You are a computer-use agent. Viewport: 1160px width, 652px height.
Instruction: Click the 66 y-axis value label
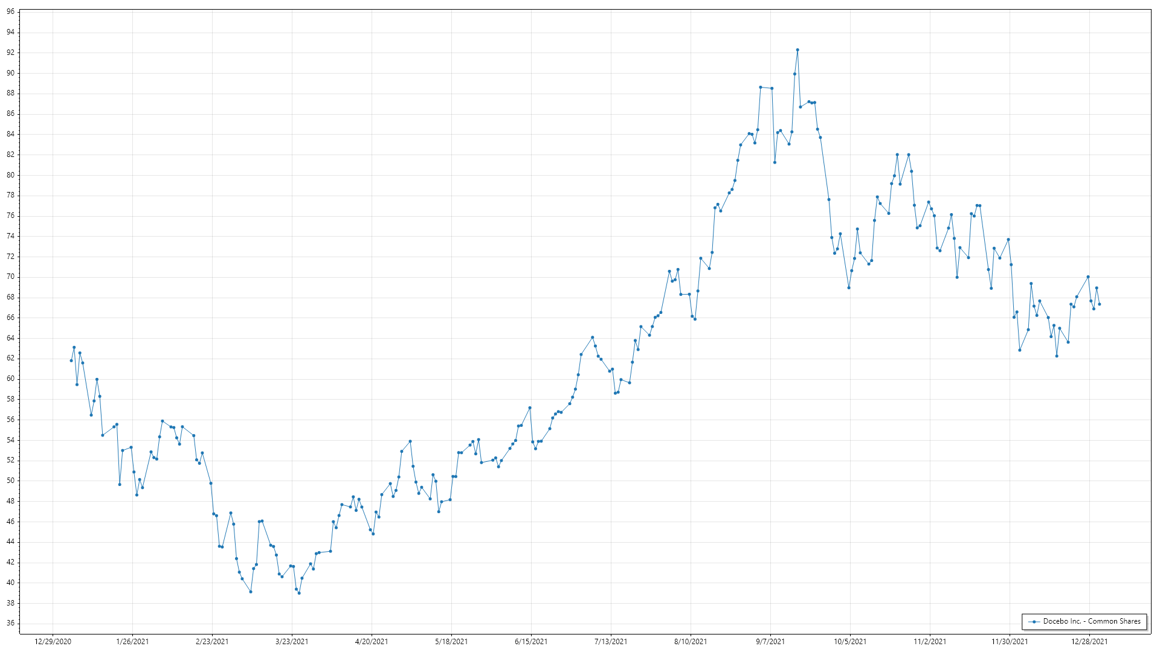tap(10, 318)
